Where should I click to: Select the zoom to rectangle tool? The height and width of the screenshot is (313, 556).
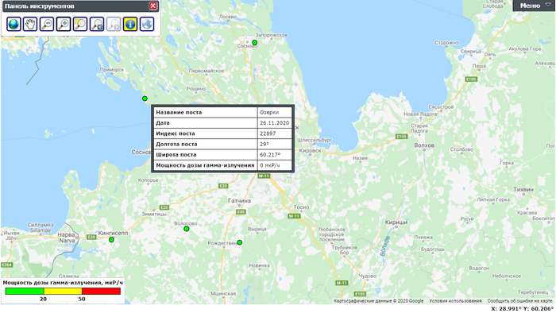click(x=80, y=24)
